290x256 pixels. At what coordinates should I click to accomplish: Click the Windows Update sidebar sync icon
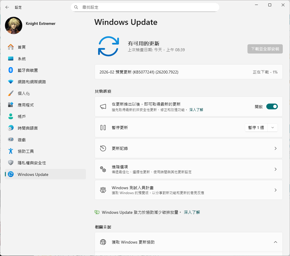(x=11, y=174)
